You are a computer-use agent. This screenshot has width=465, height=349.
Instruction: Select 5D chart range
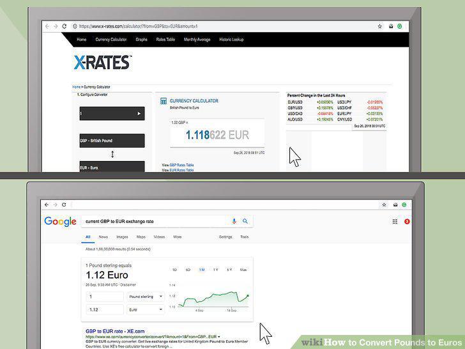tap(188, 270)
